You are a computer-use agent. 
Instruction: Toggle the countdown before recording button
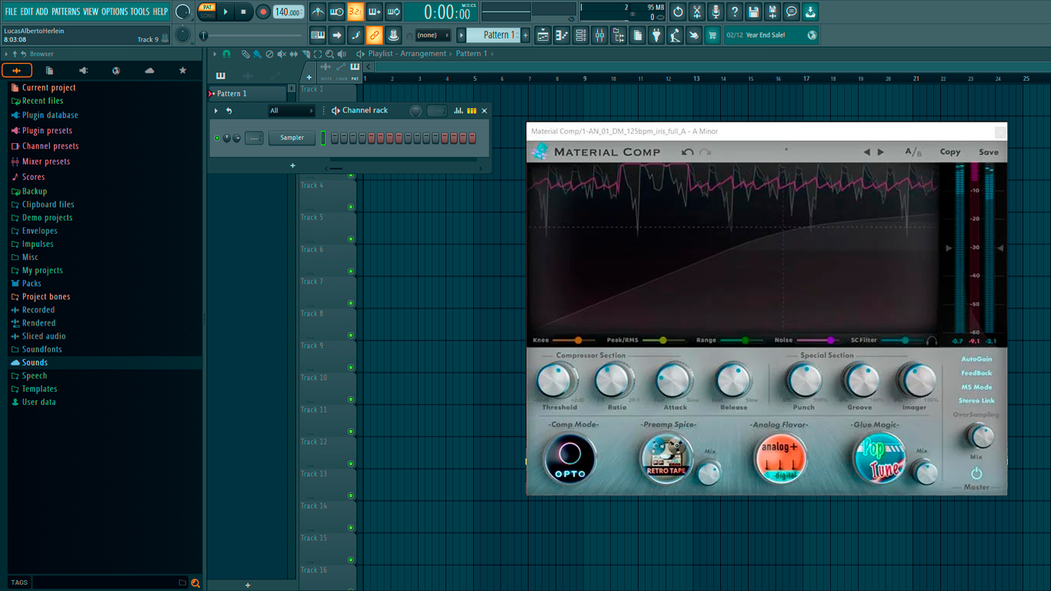[x=355, y=12]
